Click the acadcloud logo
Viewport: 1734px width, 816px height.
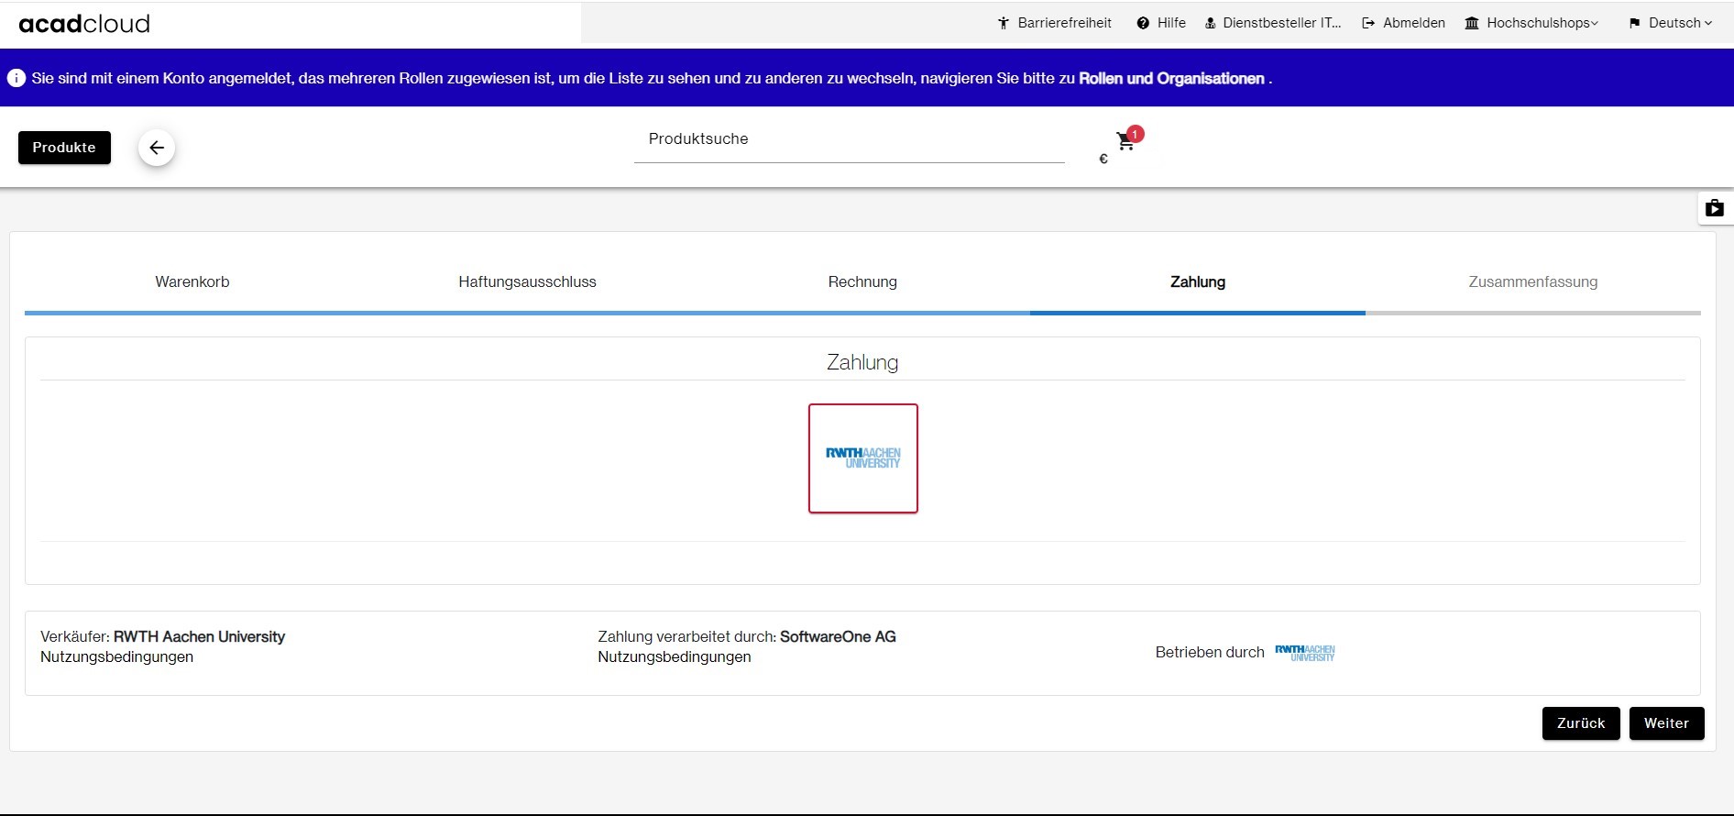84,24
